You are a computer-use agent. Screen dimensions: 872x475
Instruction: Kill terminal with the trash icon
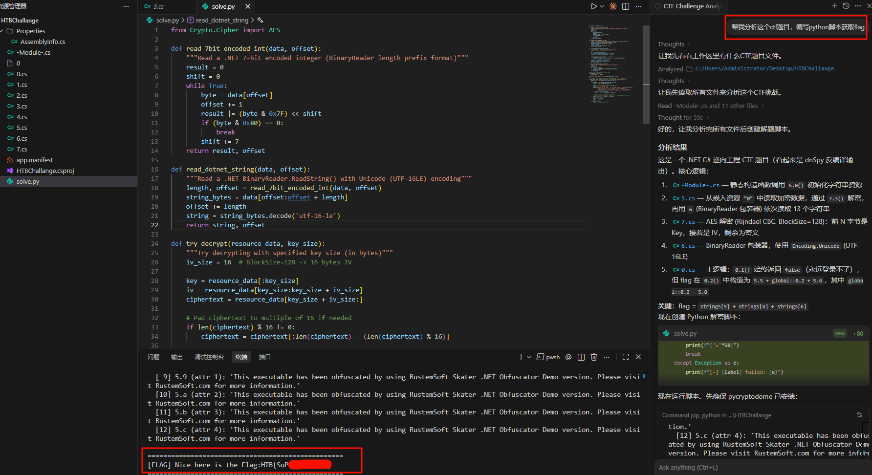tap(594, 357)
